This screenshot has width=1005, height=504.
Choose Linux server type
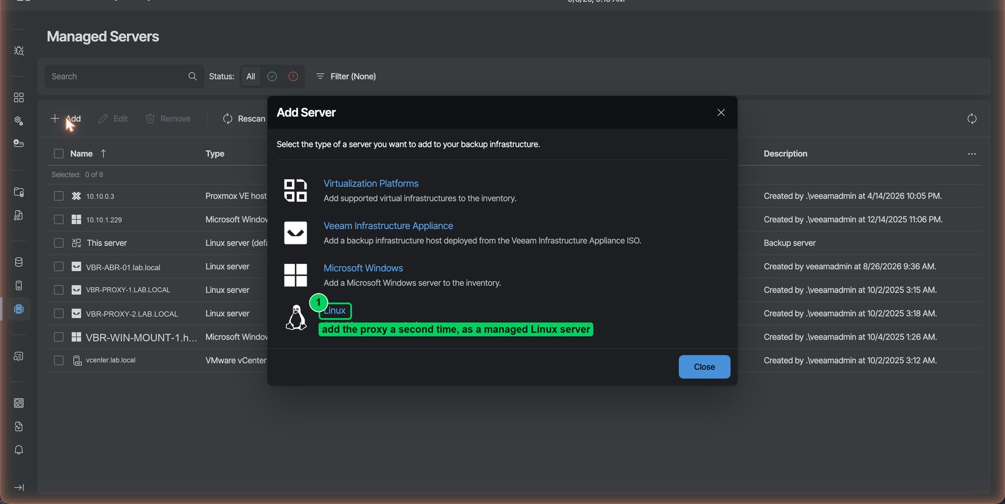point(335,310)
